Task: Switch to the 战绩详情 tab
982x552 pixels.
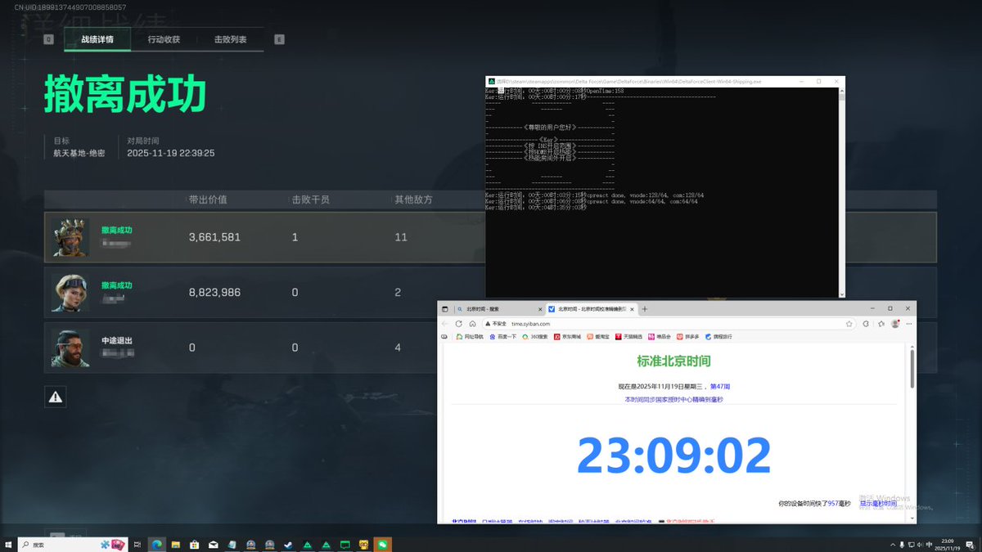Action: tap(97, 39)
